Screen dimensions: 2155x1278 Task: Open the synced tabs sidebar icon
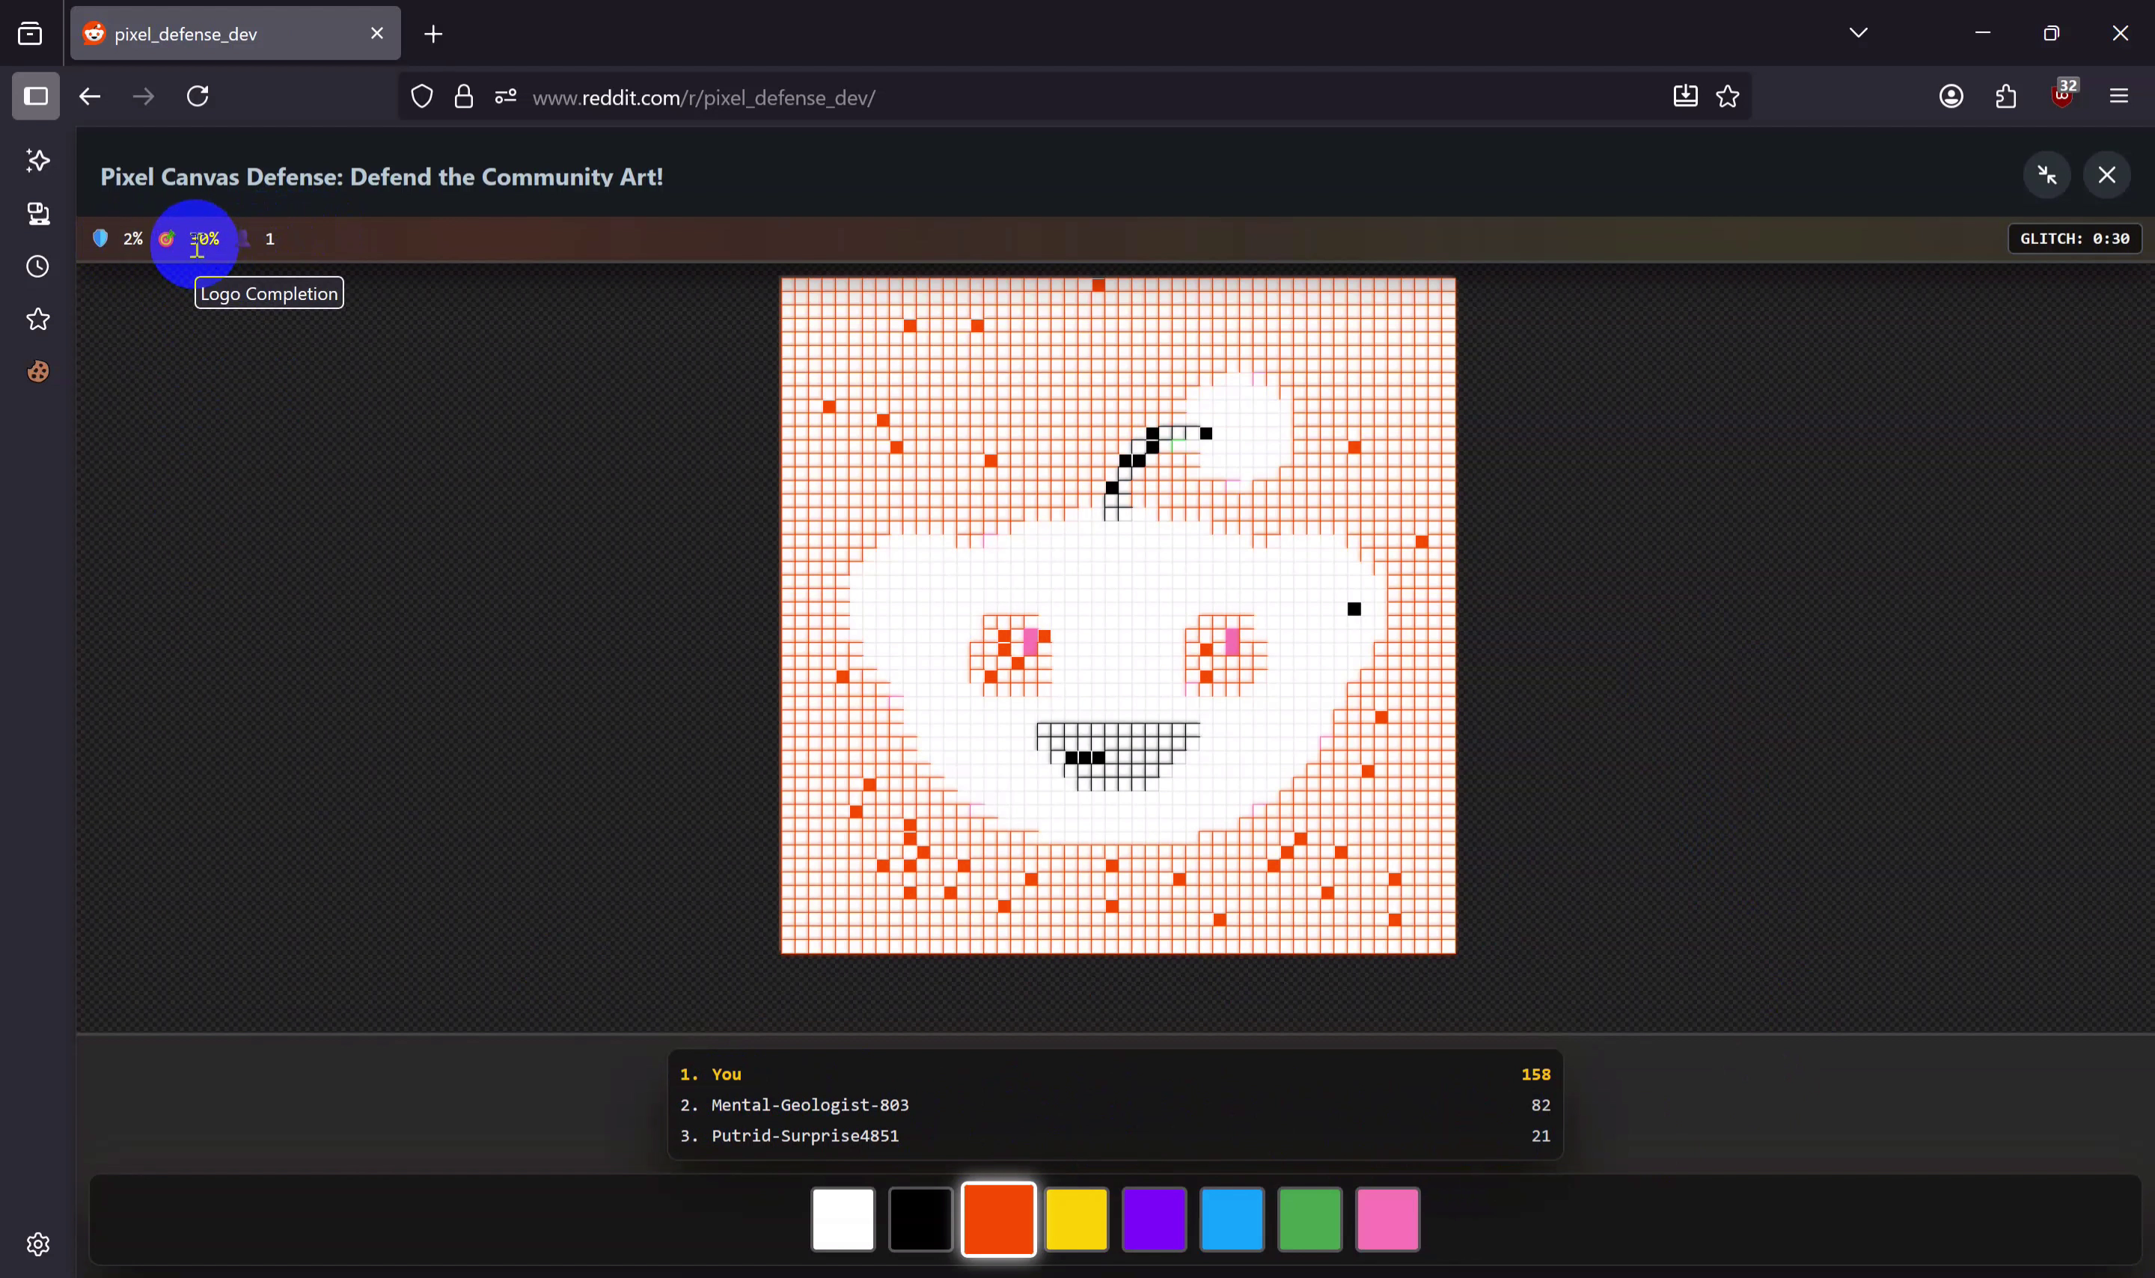click(x=38, y=213)
